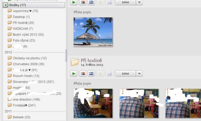Click the top Sdílet button
This screenshot has width=201, height=121.
pos(125,2)
